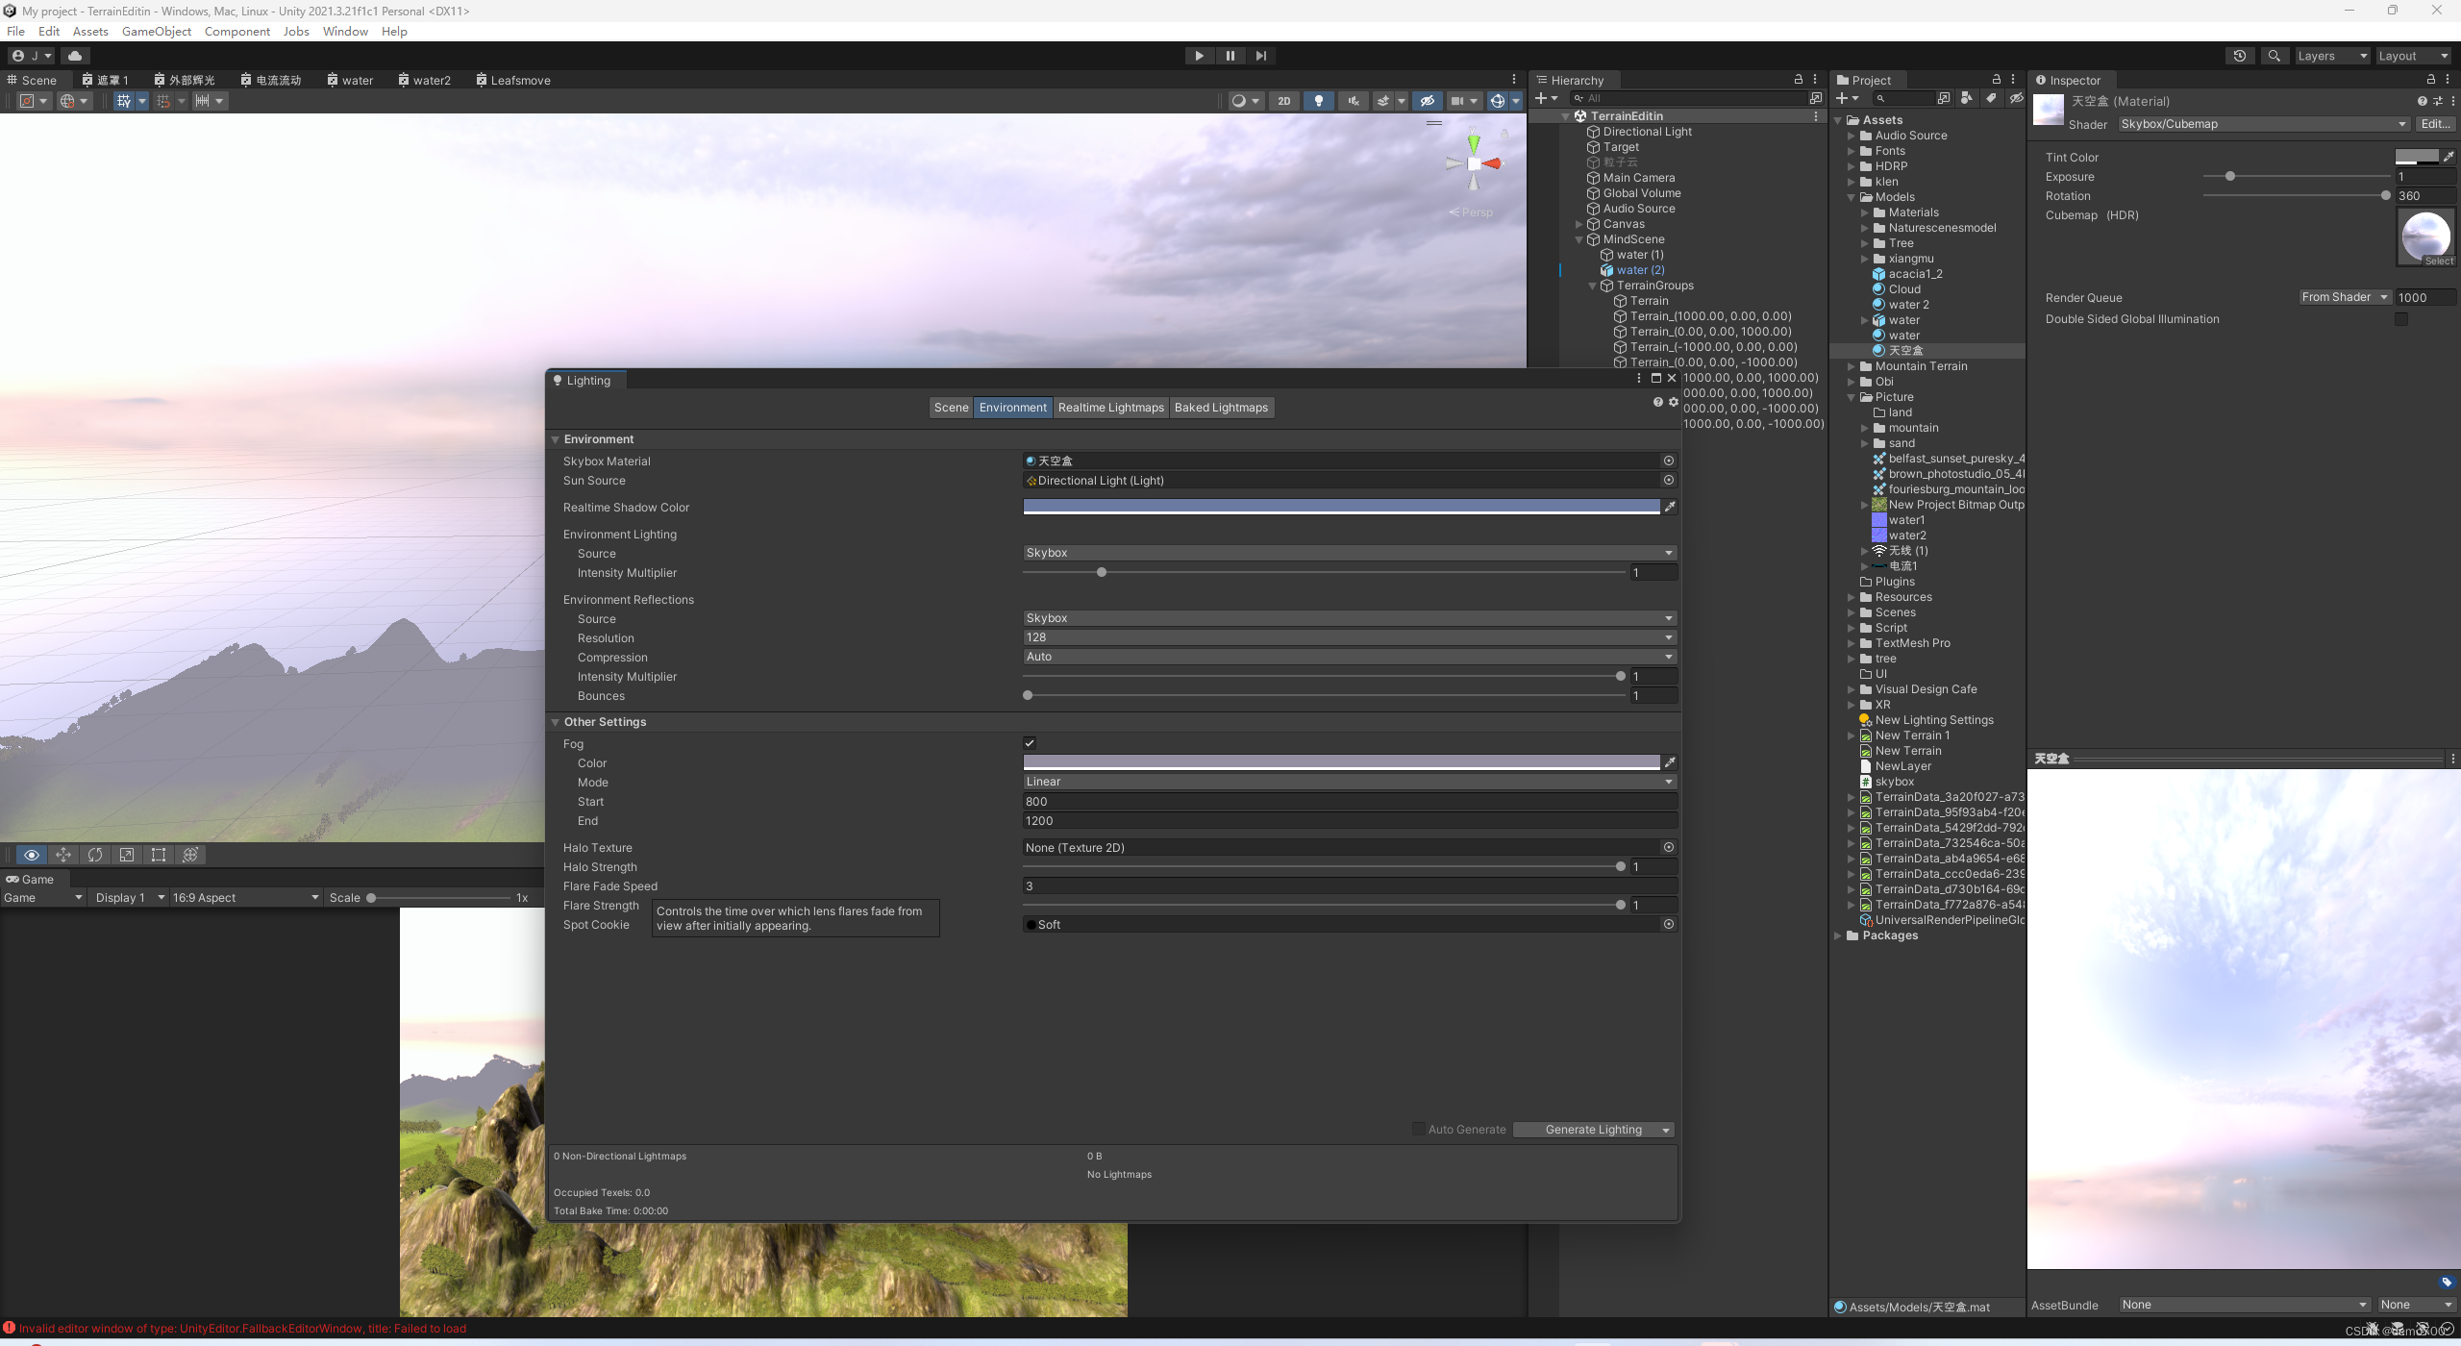Toggle 2D view mode in Scene
Screen dimensions: 2461x1346
point(1283,101)
